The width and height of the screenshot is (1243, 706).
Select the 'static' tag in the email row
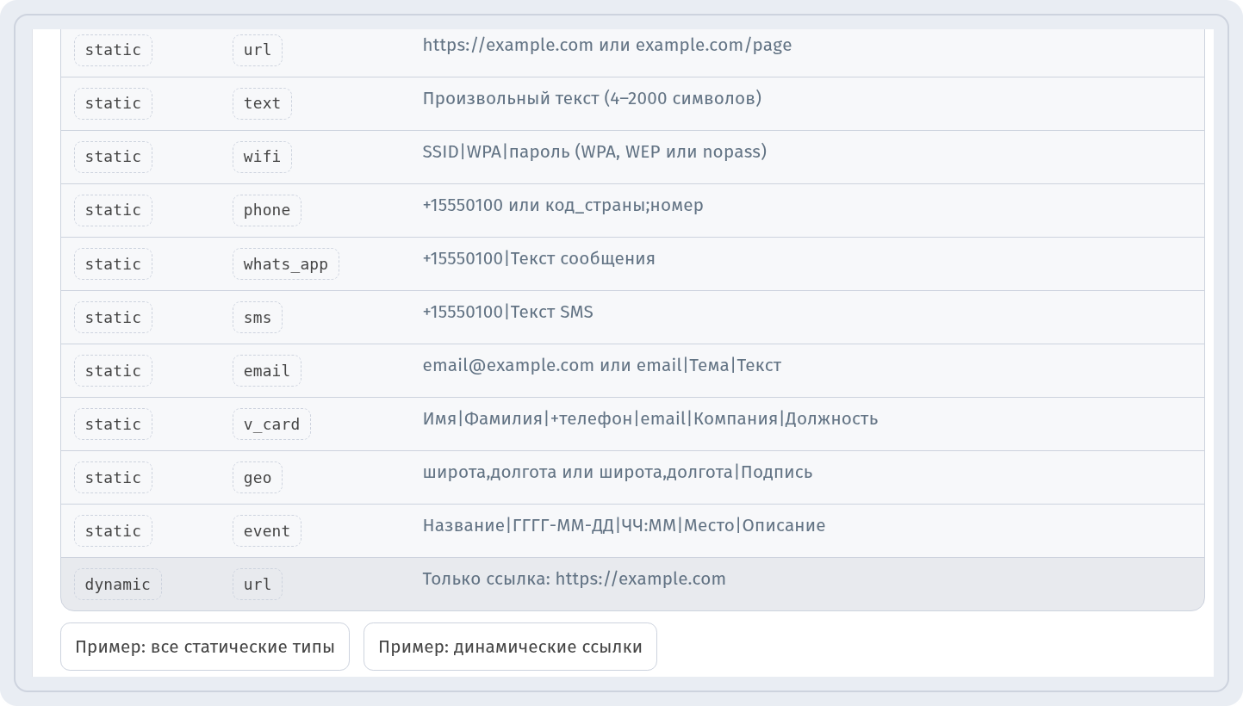pos(113,371)
